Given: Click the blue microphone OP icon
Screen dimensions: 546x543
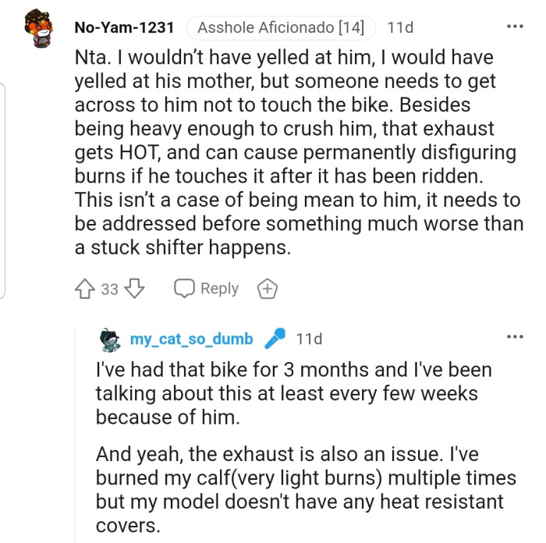Looking at the screenshot, I should (x=275, y=339).
